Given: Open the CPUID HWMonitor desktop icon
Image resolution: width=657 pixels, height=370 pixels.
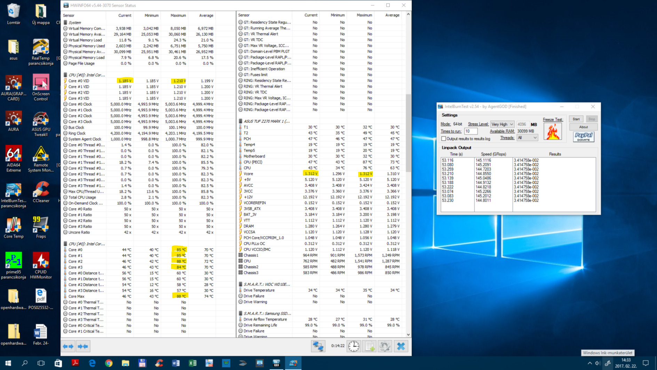Looking at the screenshot, I should pos(41,265).
